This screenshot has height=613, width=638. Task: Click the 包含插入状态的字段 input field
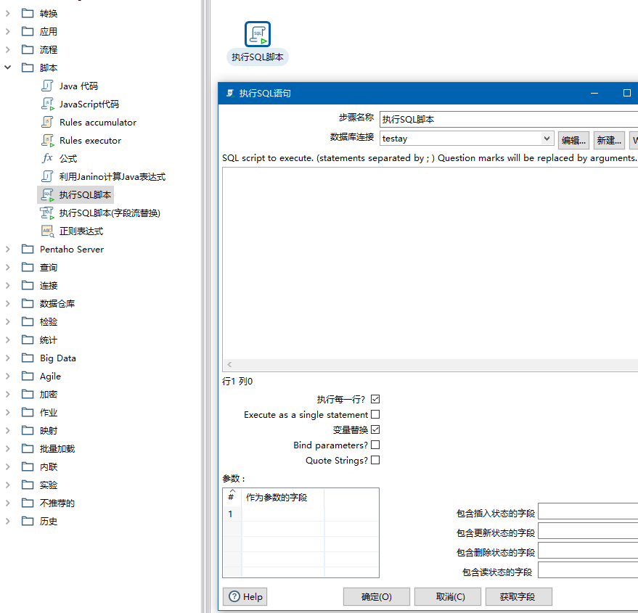(x=588, y=511)
